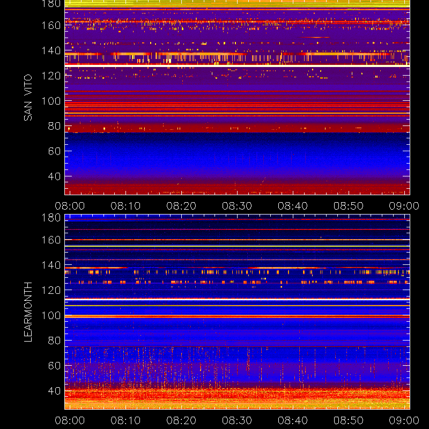This screenshot has height=429, width=429.
Task: Select the 140 frequency label on Learmonth plot
Action: [51, 265]
